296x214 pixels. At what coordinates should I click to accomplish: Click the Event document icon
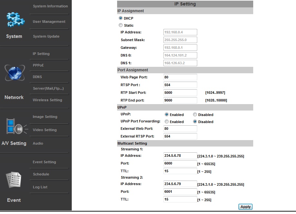(x=14, y=180)
